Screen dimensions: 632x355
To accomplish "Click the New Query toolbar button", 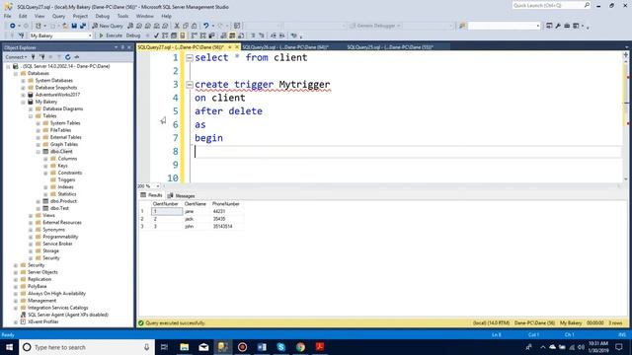I will [x=108, y=26].
